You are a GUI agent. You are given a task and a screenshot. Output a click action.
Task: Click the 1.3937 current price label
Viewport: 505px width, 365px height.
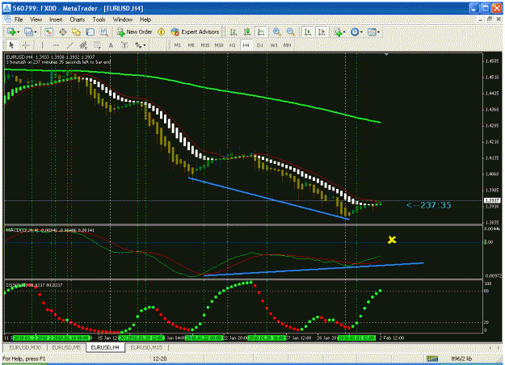pos(492,200)
